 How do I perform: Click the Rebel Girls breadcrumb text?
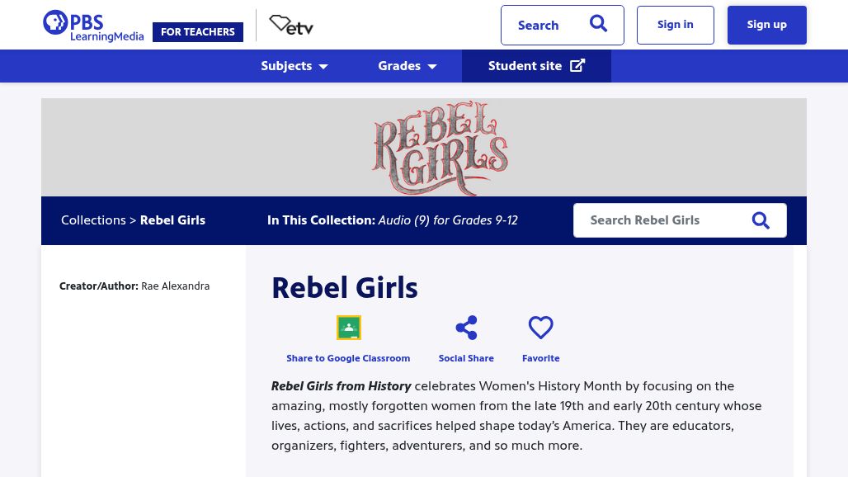[x=172, y=220]
